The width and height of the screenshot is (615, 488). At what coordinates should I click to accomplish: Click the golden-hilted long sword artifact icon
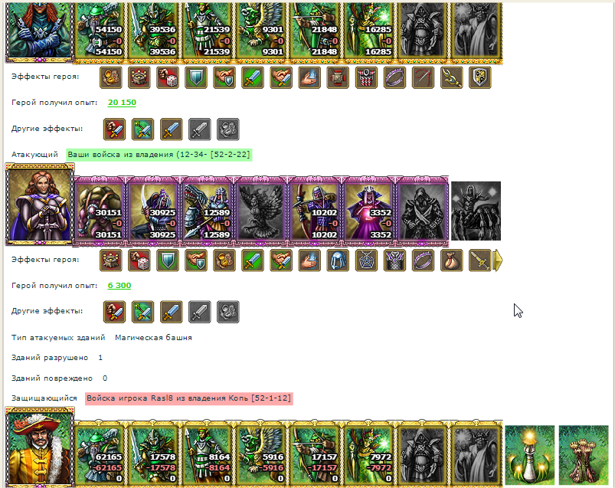[x=479, y=260]
